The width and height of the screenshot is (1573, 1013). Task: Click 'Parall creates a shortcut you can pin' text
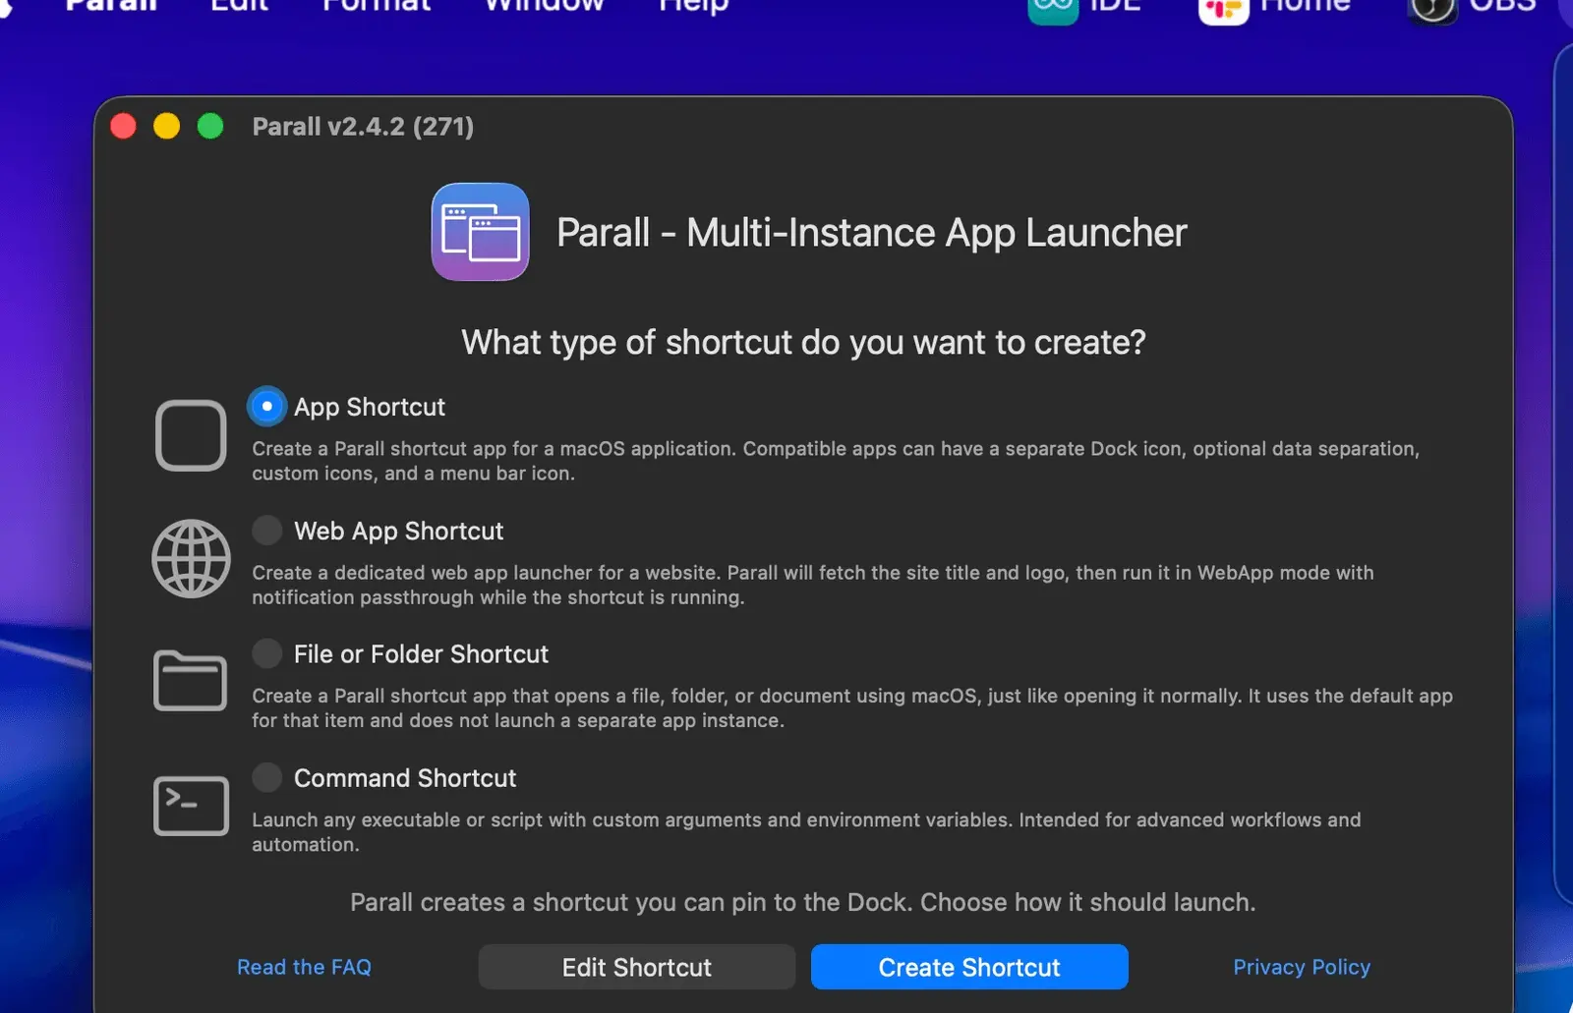click(803, 902)
